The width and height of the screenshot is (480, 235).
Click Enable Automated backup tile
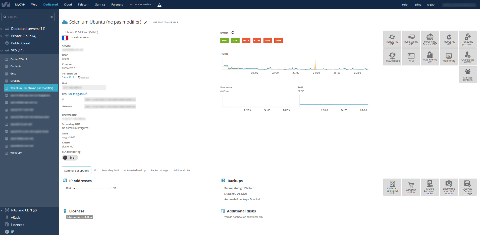(430, 187)
